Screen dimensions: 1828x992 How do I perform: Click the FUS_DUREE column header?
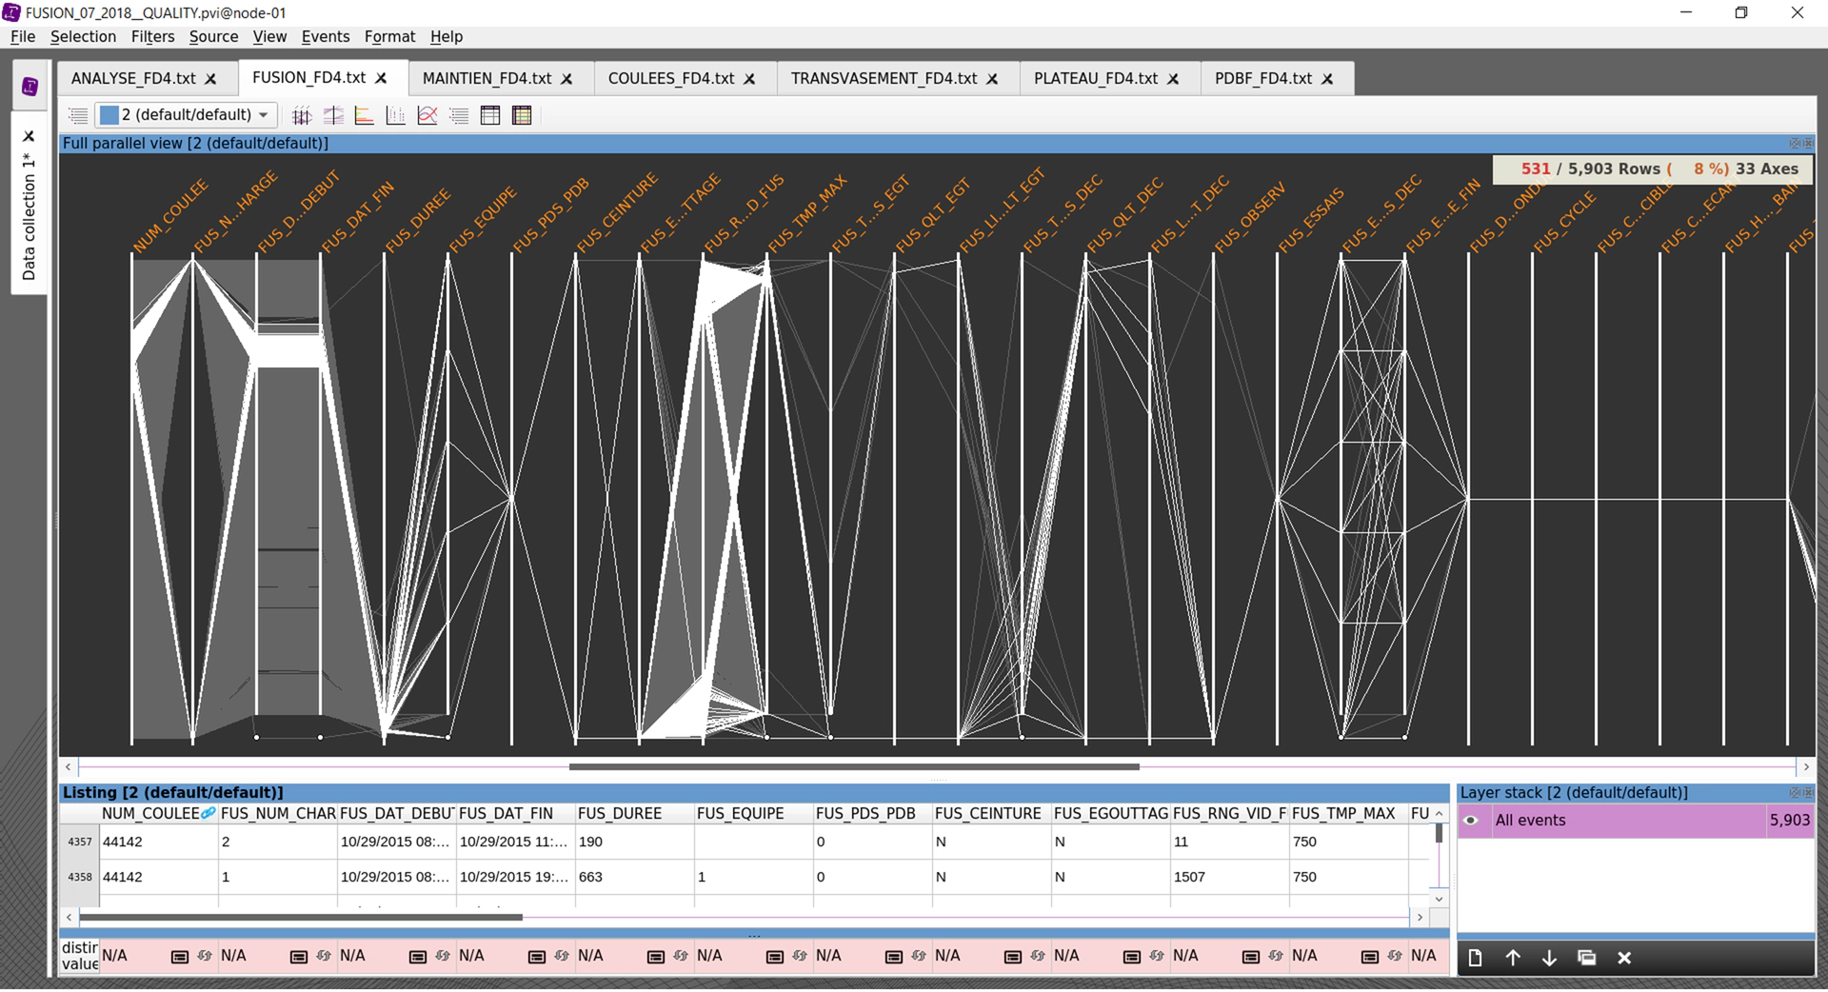619,813
